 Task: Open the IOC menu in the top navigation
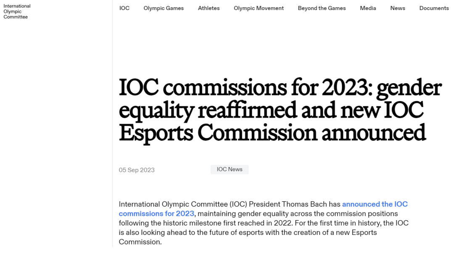[x=124, y=8]
